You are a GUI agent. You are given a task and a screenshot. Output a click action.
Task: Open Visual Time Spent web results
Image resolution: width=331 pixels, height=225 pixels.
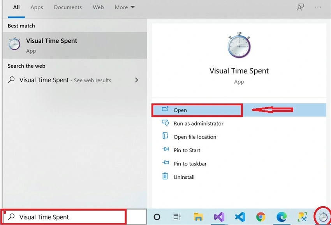(x=75, y=80)
